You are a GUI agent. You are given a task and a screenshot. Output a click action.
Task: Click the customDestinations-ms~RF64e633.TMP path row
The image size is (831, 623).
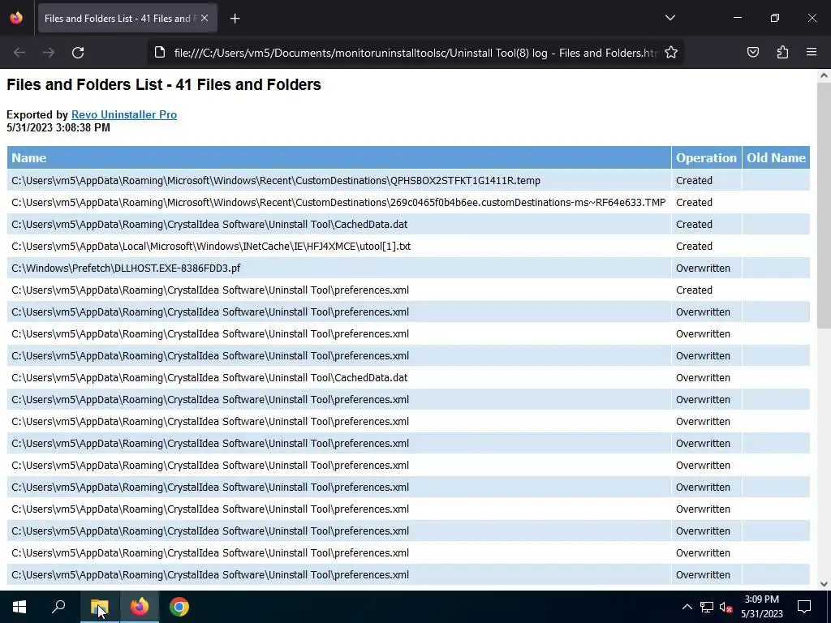point(338,202)
